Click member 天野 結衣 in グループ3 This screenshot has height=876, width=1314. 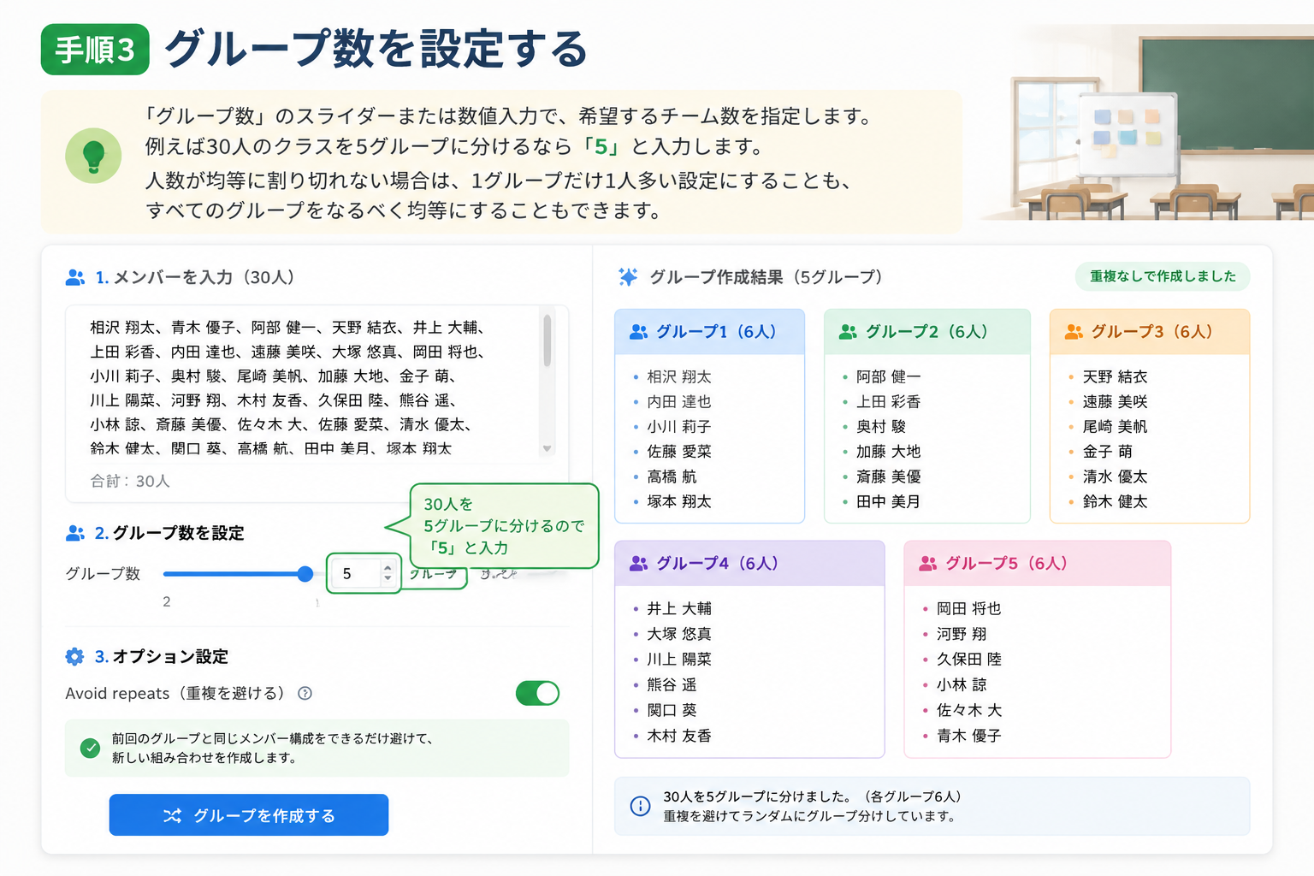(1116, 377)
